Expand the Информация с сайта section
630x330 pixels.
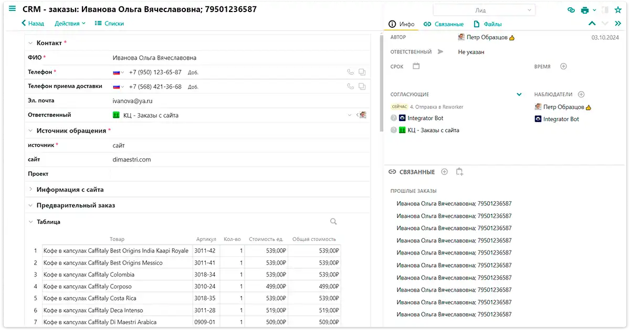(x=31, y=190)
